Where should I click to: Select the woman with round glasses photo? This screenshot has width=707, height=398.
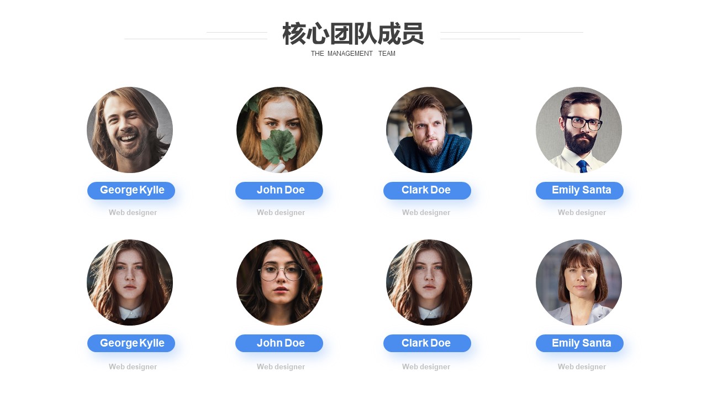point(279,282)
